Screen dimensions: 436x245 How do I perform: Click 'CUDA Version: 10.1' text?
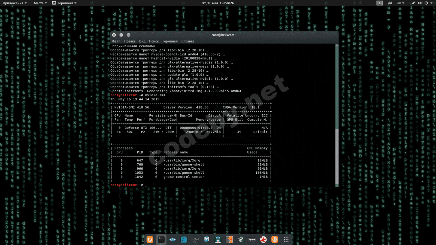(x=241, y=108)
